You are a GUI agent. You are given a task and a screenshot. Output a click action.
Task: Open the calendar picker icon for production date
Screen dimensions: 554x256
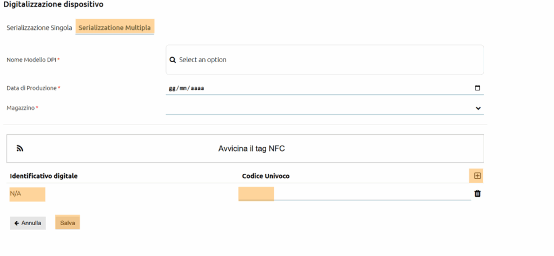(478, 88)
